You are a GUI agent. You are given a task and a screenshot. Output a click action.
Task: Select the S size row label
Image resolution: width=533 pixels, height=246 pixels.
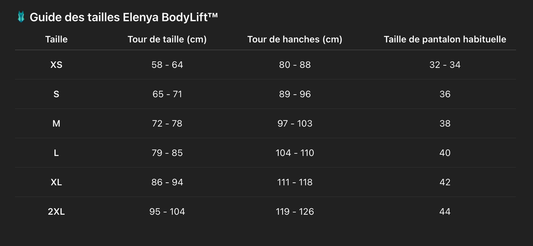[x=56, y=94]
